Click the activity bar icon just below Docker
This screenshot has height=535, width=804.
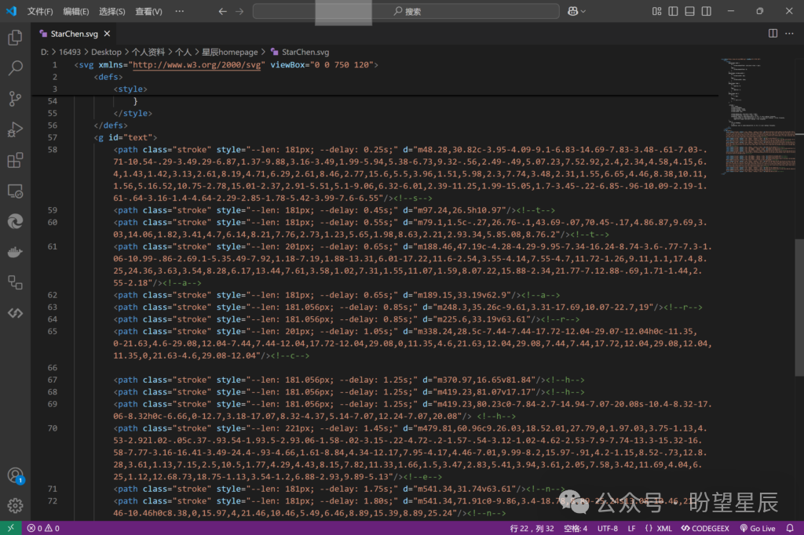coord(15,282)
